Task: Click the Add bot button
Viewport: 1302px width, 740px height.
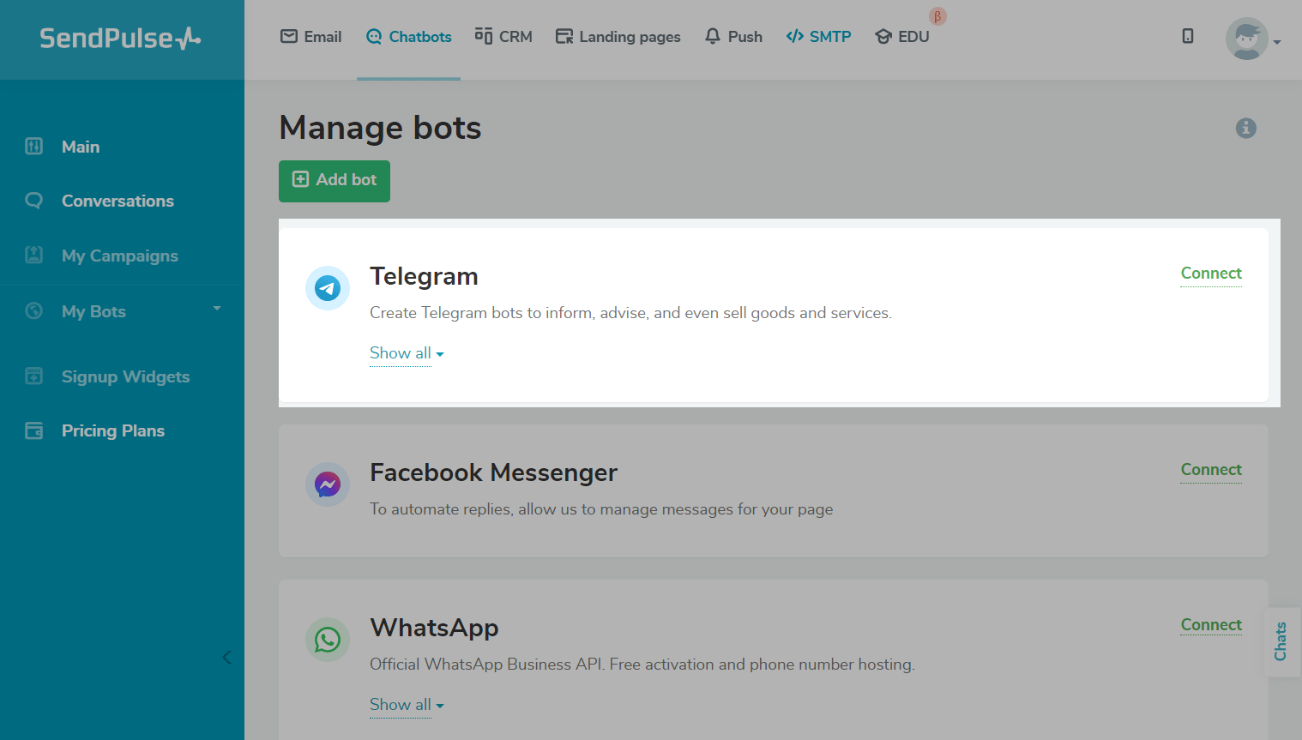Action: [335, 181]
